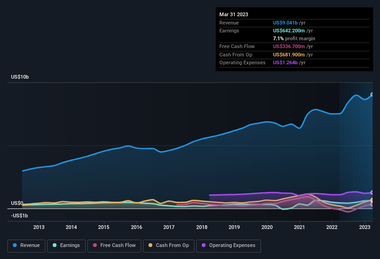380x259 pixels.
Task: Click the 2021 x-axis label
Action: [299, 227]
